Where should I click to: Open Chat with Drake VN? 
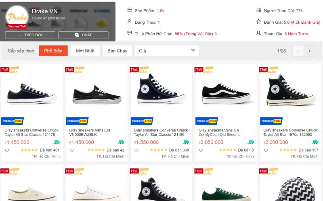coord(83,35)
